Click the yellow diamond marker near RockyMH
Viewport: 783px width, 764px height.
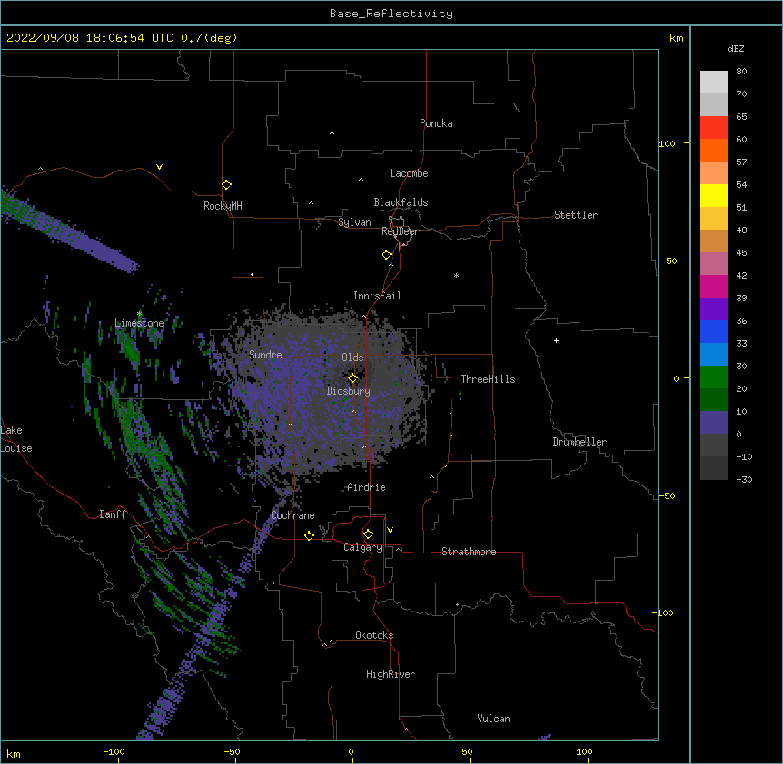pyautogui.click(x=227, y=185)
